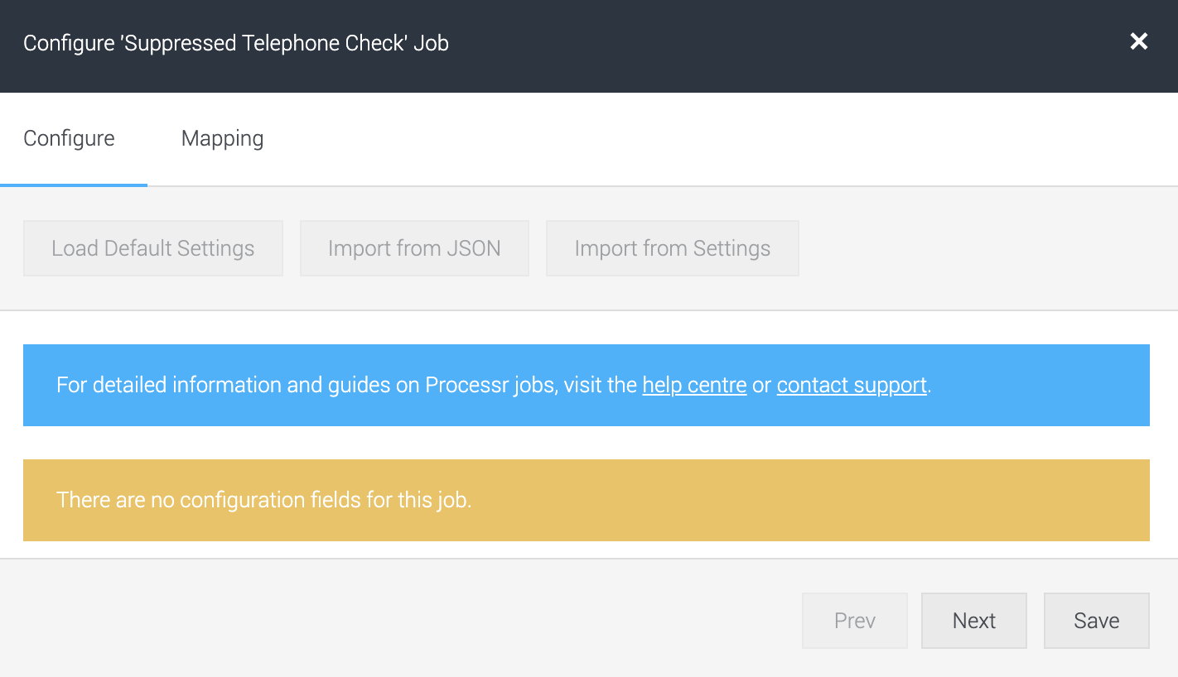1178x677 pixels.
Task: Click the Prev button
Action: click(855, 621)
